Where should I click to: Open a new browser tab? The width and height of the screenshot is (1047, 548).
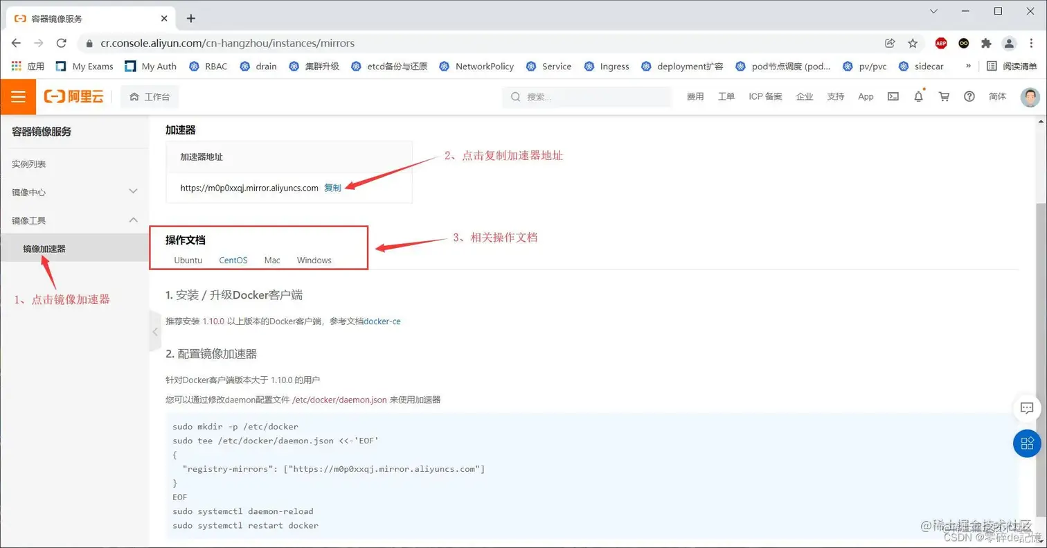[x=191, y=18]
